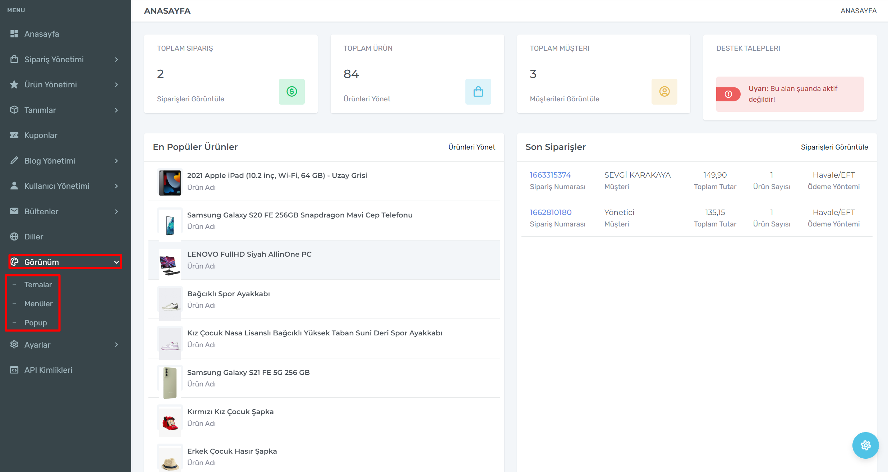888x472 pixels.
Task: Click the red warning alert icon
Action: click(728, 94)
